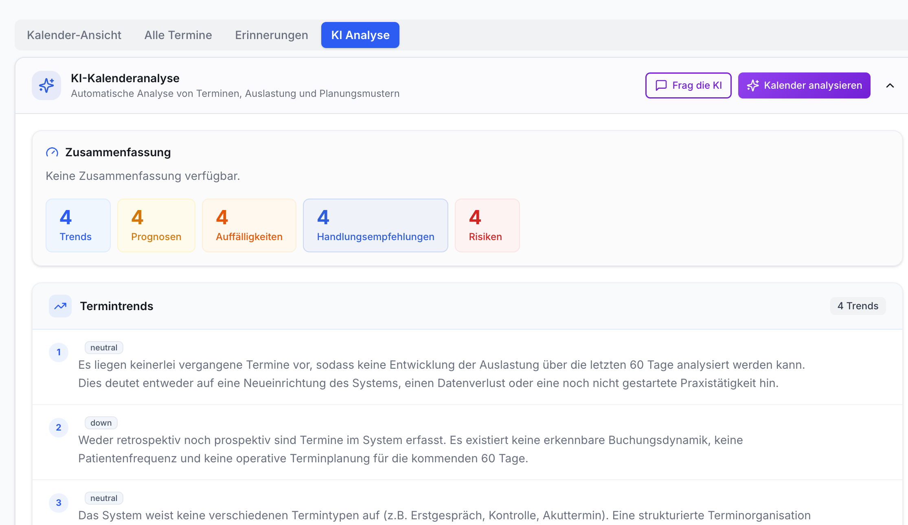Image resolution: width=908 pixels, height=525 pixels.
Task: Click the 'Automatische Analyse von Terminen' subtitle
Action: click(235, 94)
